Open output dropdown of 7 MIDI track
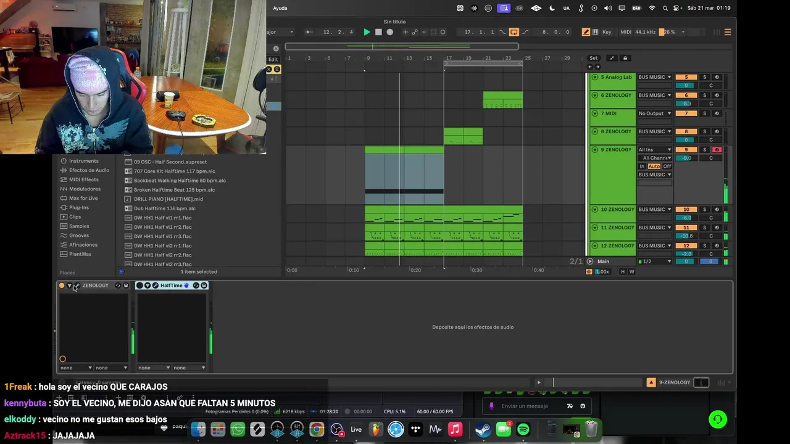The width and height of the screenshot is (790, 444). (654, 113)
